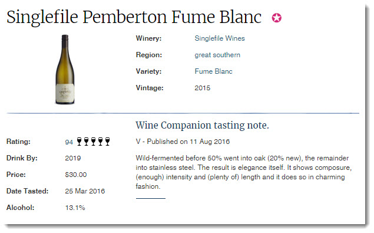This screenshot has height=233, width=374.
Task: Click the wine bottle thumbnail image
Action: point(65,70)
